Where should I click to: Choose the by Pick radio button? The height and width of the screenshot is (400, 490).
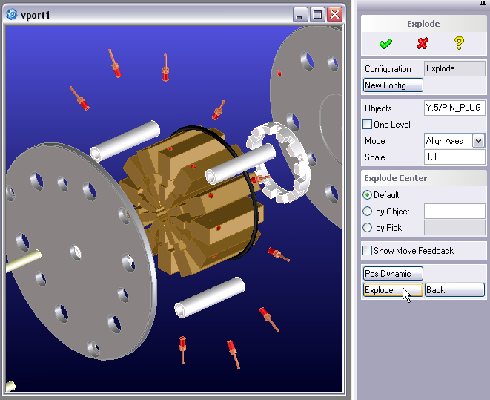click(x=368, y=228)
